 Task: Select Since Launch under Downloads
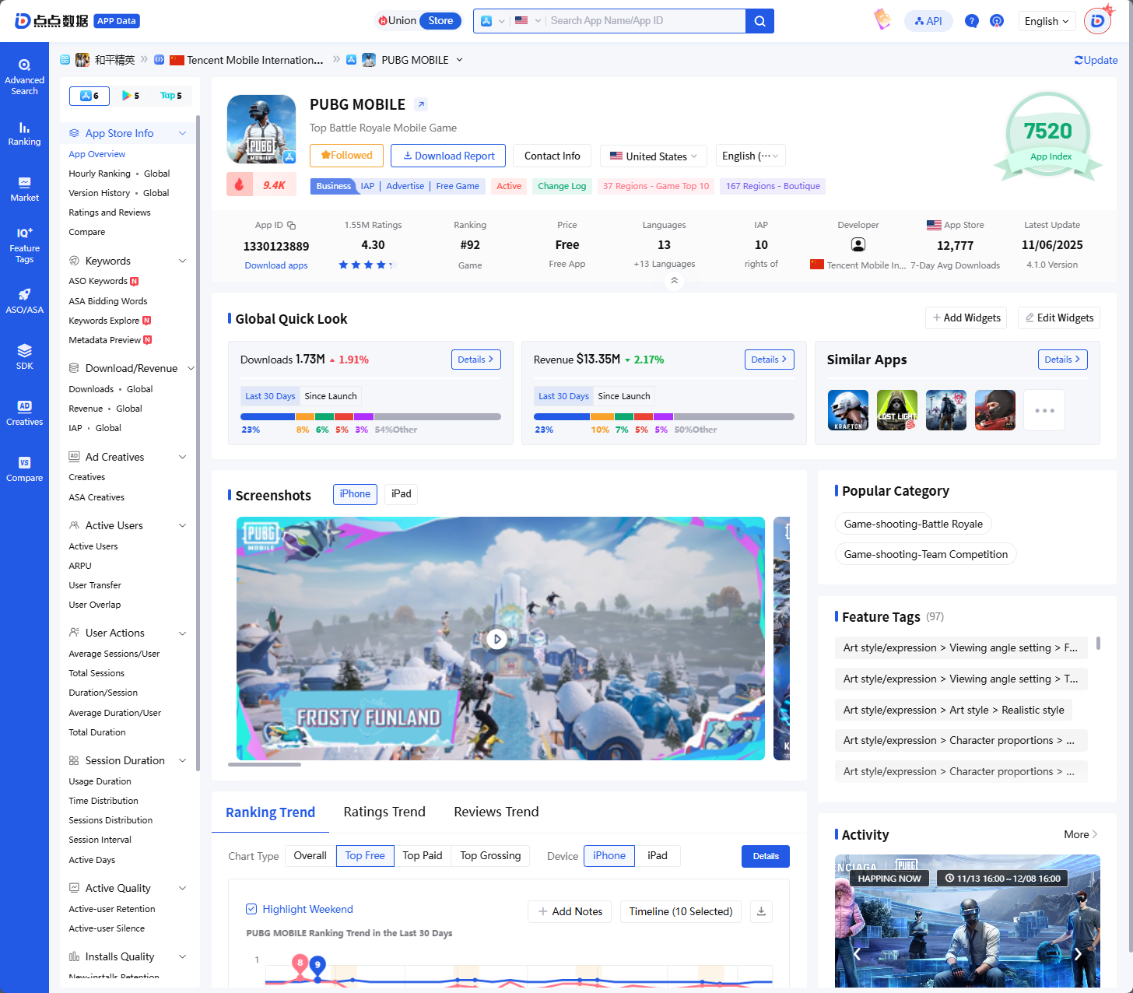(331, 396)
